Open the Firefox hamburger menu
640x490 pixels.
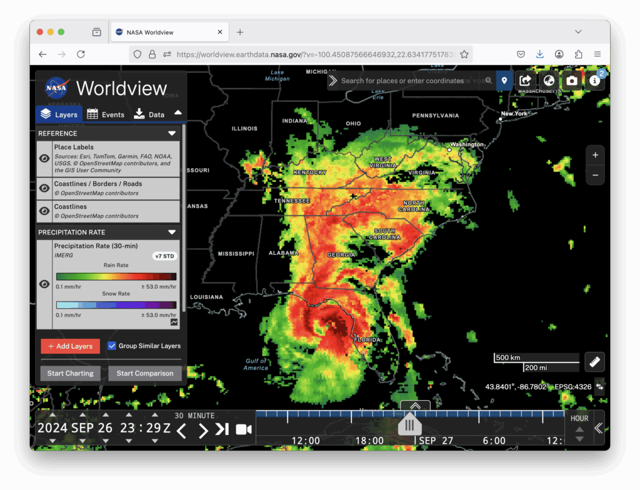[x=597, y=54]
